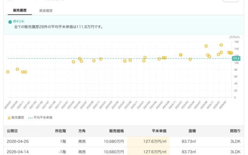Click the 公開日 column header
This screenshot has width=248, height=155.
12,131
